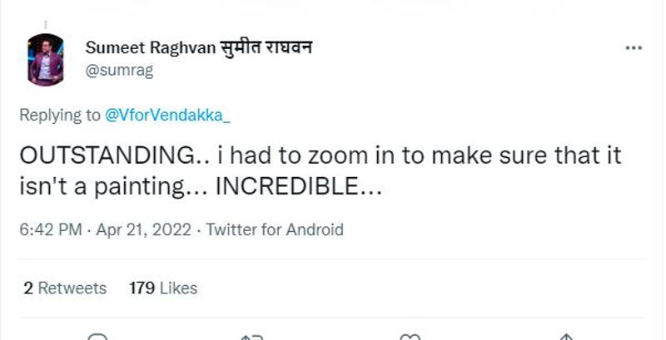
Task: Click the reply icon below the tweet
Action: pyautogui.click(x=98, y=337)
